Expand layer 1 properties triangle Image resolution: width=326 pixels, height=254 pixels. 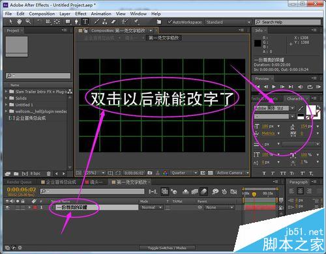(29, 207)
